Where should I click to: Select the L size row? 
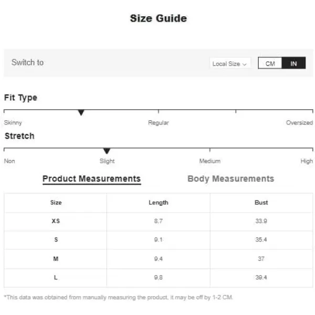[x=159, y=278]
